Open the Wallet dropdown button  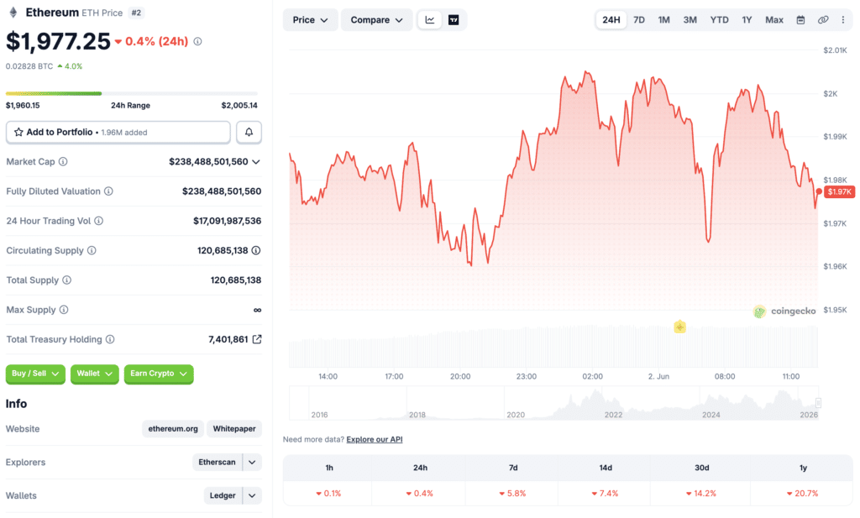(x=94, y=374)
